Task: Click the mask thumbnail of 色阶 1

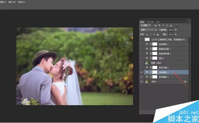Action: [155, 58]
